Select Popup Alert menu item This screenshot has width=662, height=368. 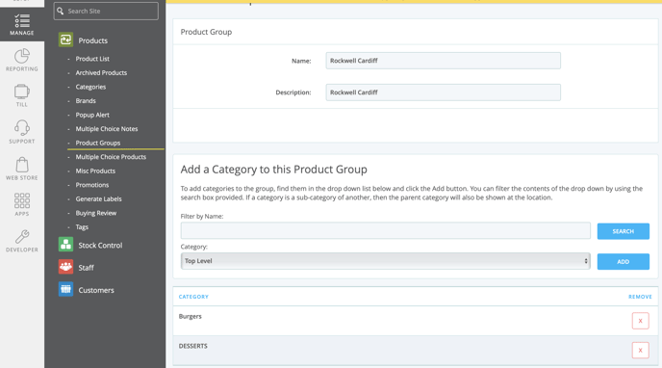pos(92,115)
